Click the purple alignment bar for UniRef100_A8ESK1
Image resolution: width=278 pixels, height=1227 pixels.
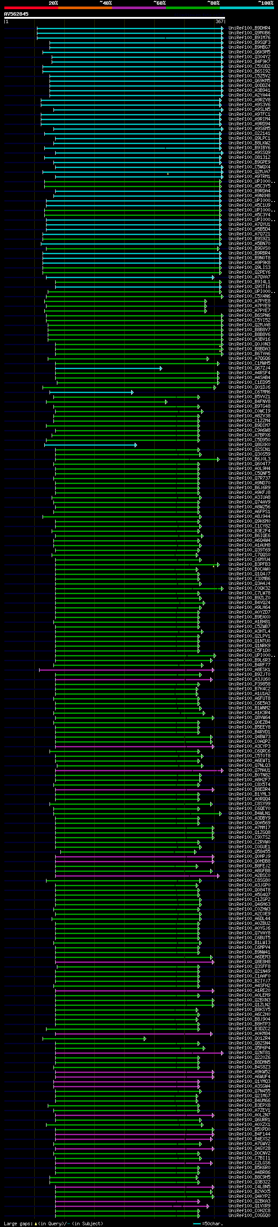[126, 670]
